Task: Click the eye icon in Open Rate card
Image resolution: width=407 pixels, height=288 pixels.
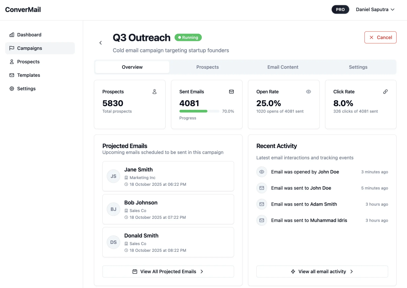Action: 308,91
